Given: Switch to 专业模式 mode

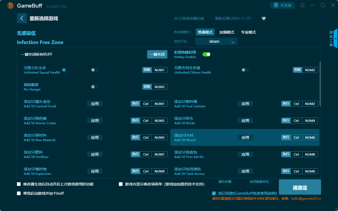Looking at the screenshot, I should coord(248,32).
